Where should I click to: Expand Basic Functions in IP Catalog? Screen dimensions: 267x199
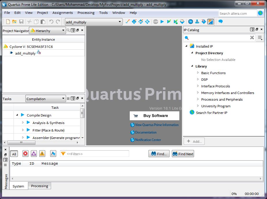click(x=198, y=73)
